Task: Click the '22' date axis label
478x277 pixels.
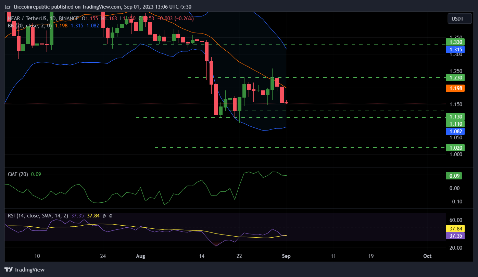Action: pos(239,256)
